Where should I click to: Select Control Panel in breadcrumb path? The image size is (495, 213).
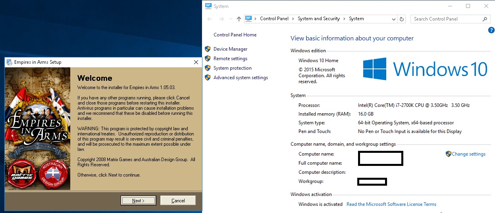[x=274, y=19]
